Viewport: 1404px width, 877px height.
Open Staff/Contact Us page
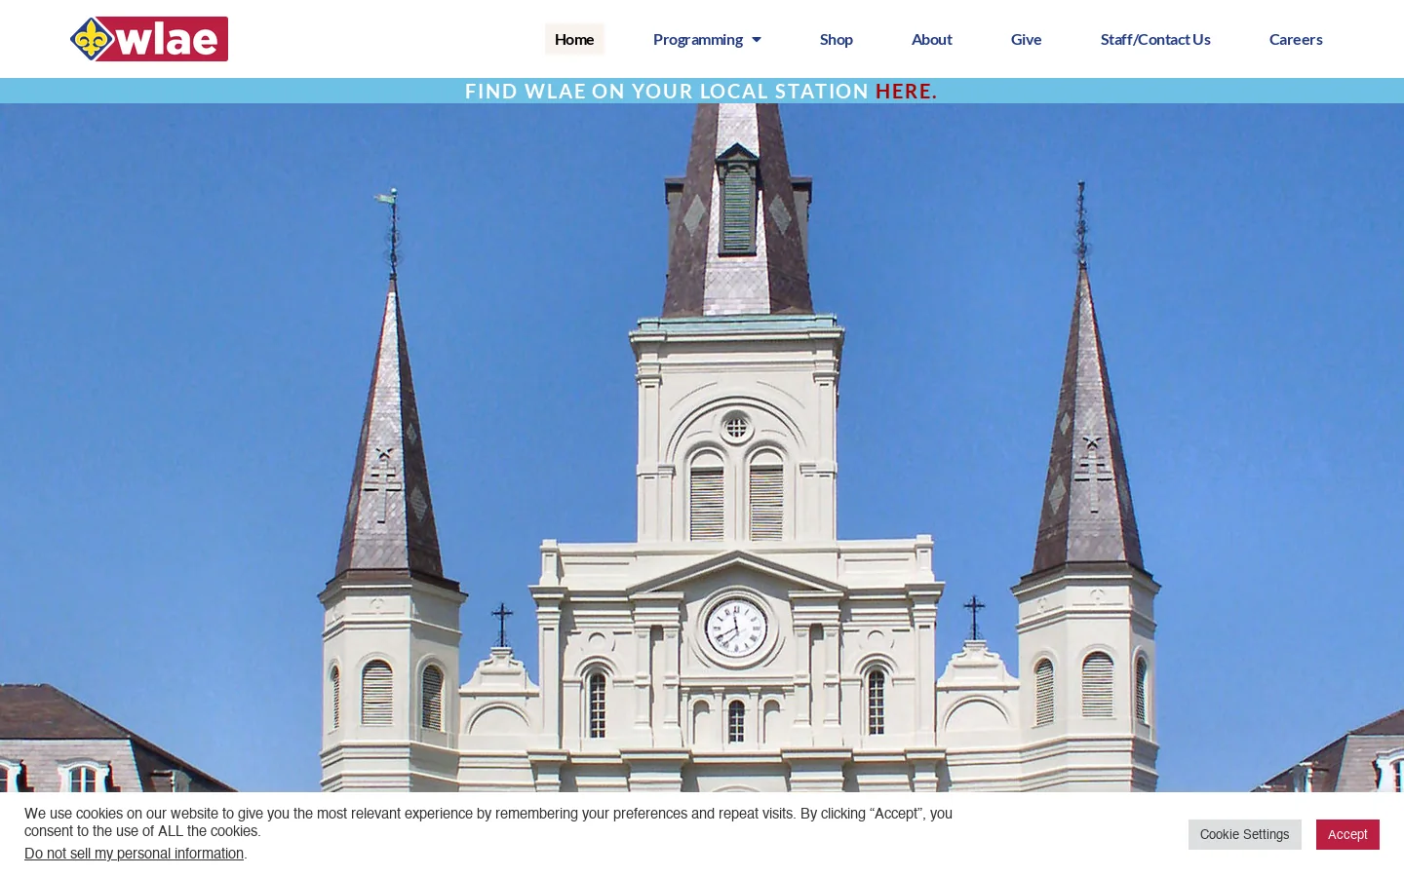[1155, 39]
